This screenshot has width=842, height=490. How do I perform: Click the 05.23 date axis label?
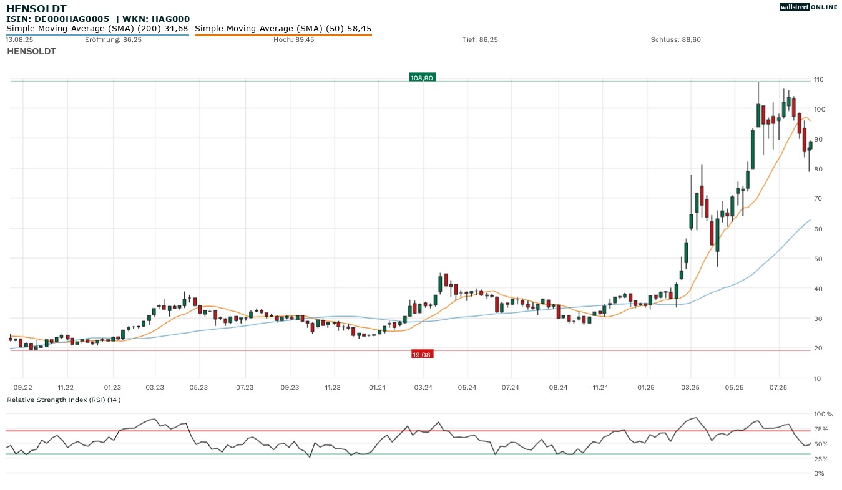[x=198, y=388]
